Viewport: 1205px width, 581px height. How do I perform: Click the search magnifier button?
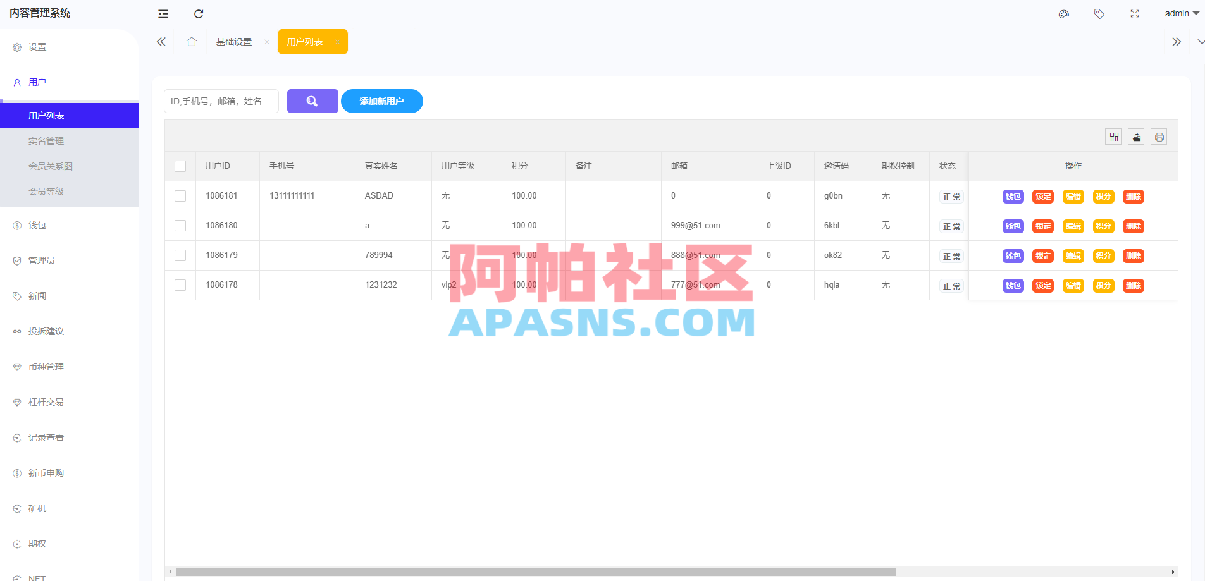pyautogui.click(x=312, y=101)
